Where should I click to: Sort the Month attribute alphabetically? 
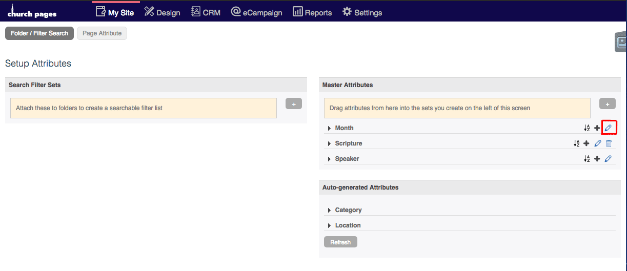587,128
